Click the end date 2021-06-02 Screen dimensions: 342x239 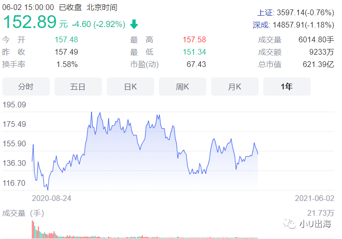314,198
